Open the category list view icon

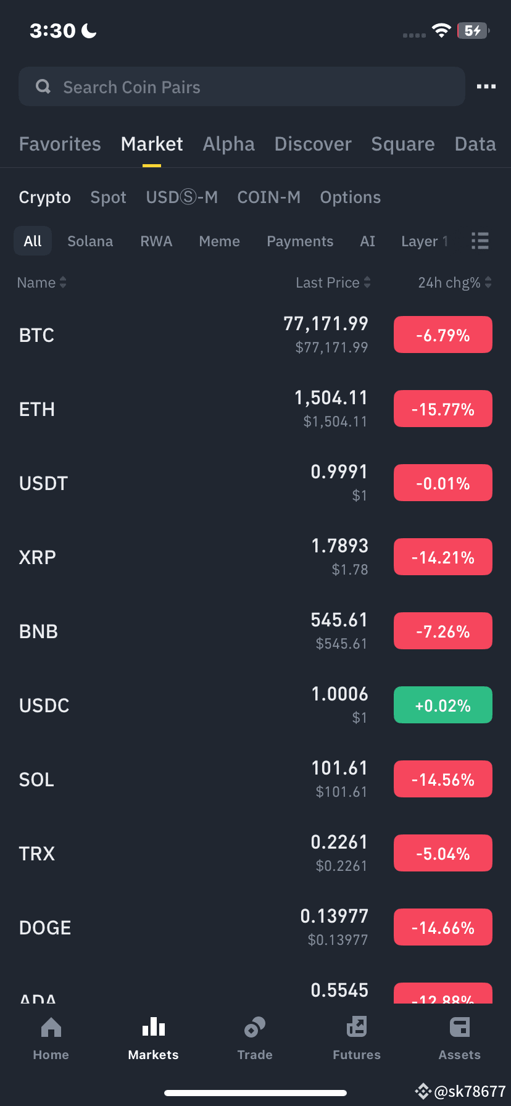point(480,241)
